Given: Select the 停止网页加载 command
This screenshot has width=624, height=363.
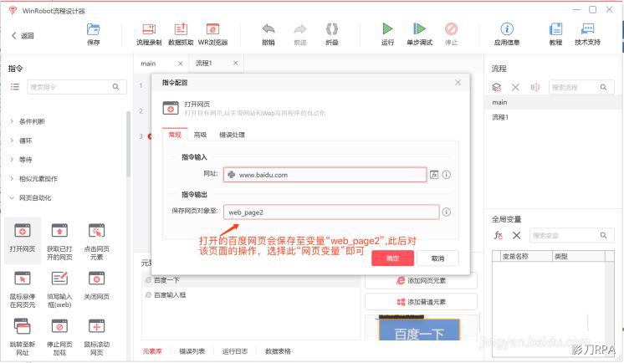Looking at the screenshot, I should 59,337.
